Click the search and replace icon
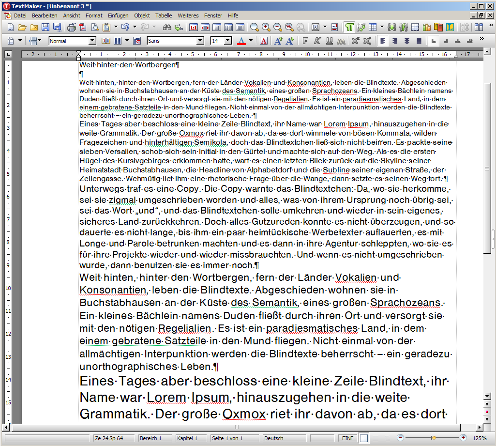This screenshot has height=446, width=496. click(x=179, y=27)
